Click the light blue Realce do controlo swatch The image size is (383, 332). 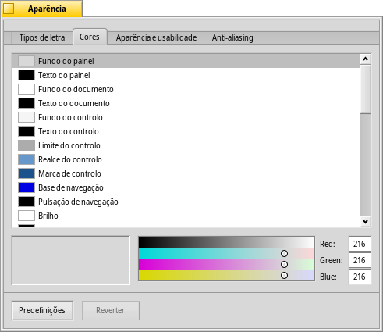(27, 159)
